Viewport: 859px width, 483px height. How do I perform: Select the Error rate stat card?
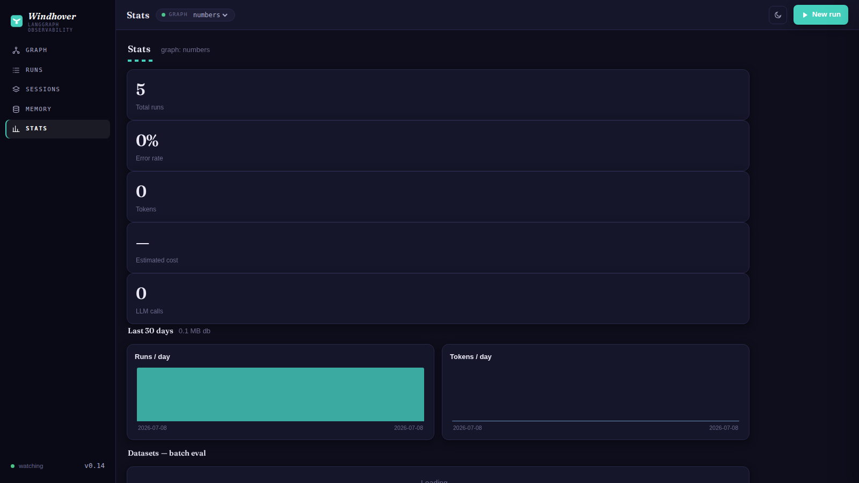438,145
